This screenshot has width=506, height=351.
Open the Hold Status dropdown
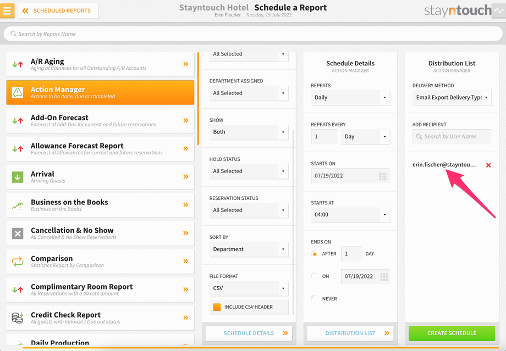click(249, 171)
